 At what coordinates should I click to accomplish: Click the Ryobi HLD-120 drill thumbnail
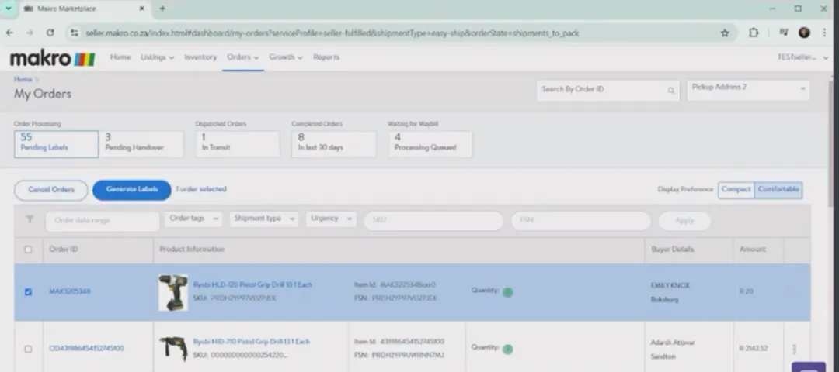pyautogui.click(x=173, y=292)
